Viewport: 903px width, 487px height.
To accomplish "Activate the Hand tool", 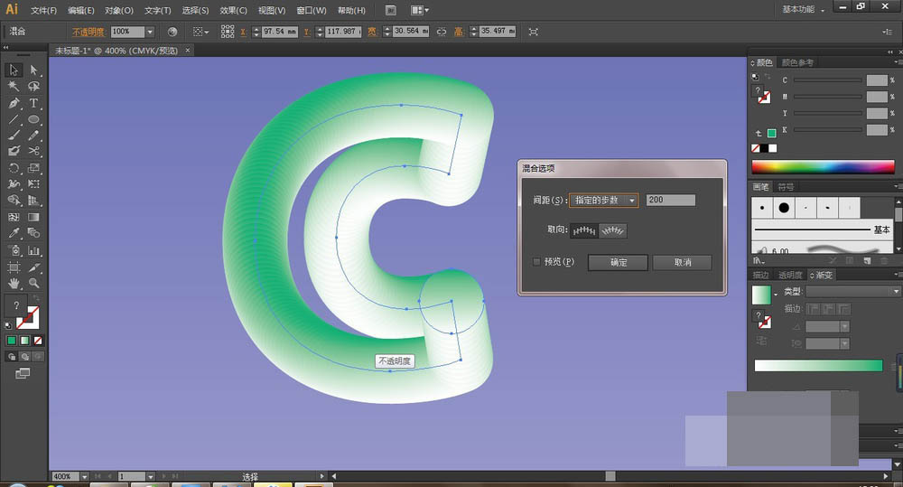I will (x=14, y=283).
